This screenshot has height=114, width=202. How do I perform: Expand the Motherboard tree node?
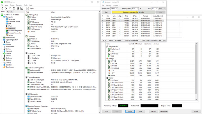(x=2, y=37)
